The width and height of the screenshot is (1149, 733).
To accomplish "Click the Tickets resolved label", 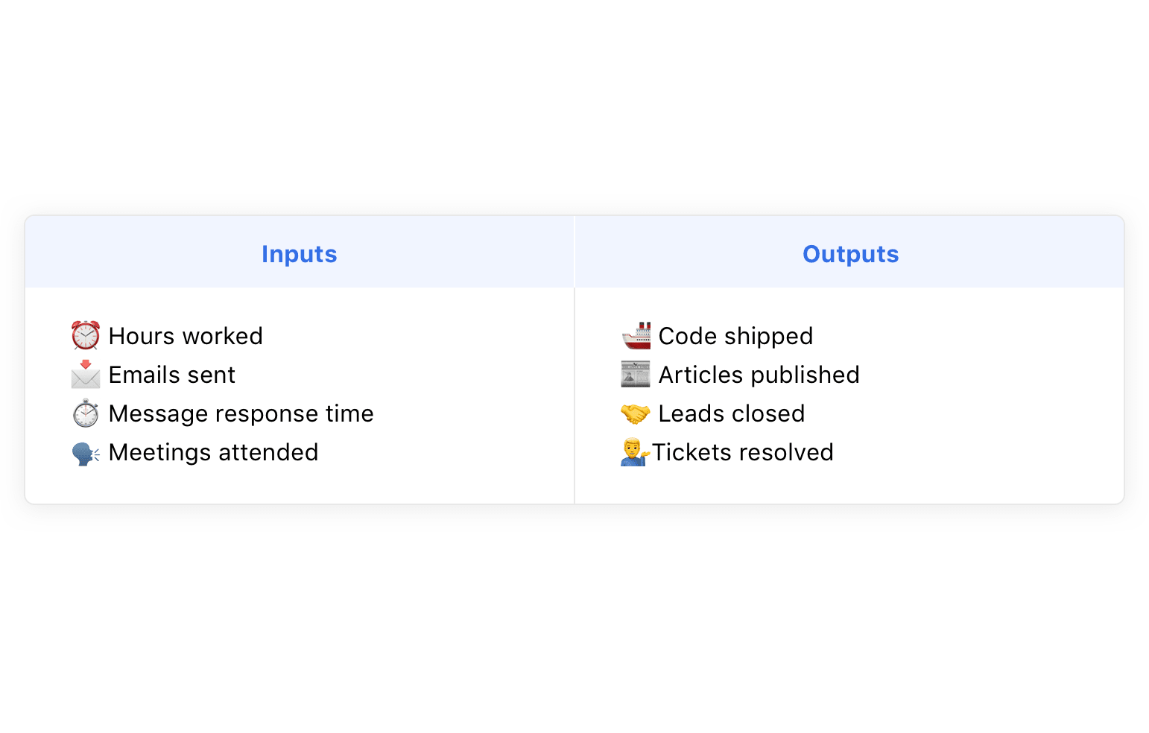I will [743, 452].
